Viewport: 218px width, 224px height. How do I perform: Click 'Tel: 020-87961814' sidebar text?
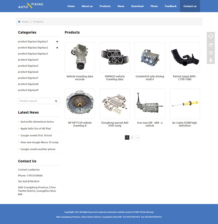coord(28,182)
